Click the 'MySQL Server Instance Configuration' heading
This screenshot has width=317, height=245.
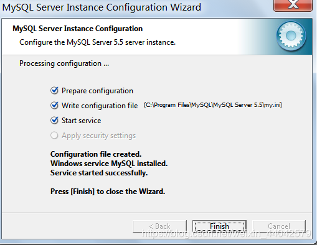coord(78,29)
